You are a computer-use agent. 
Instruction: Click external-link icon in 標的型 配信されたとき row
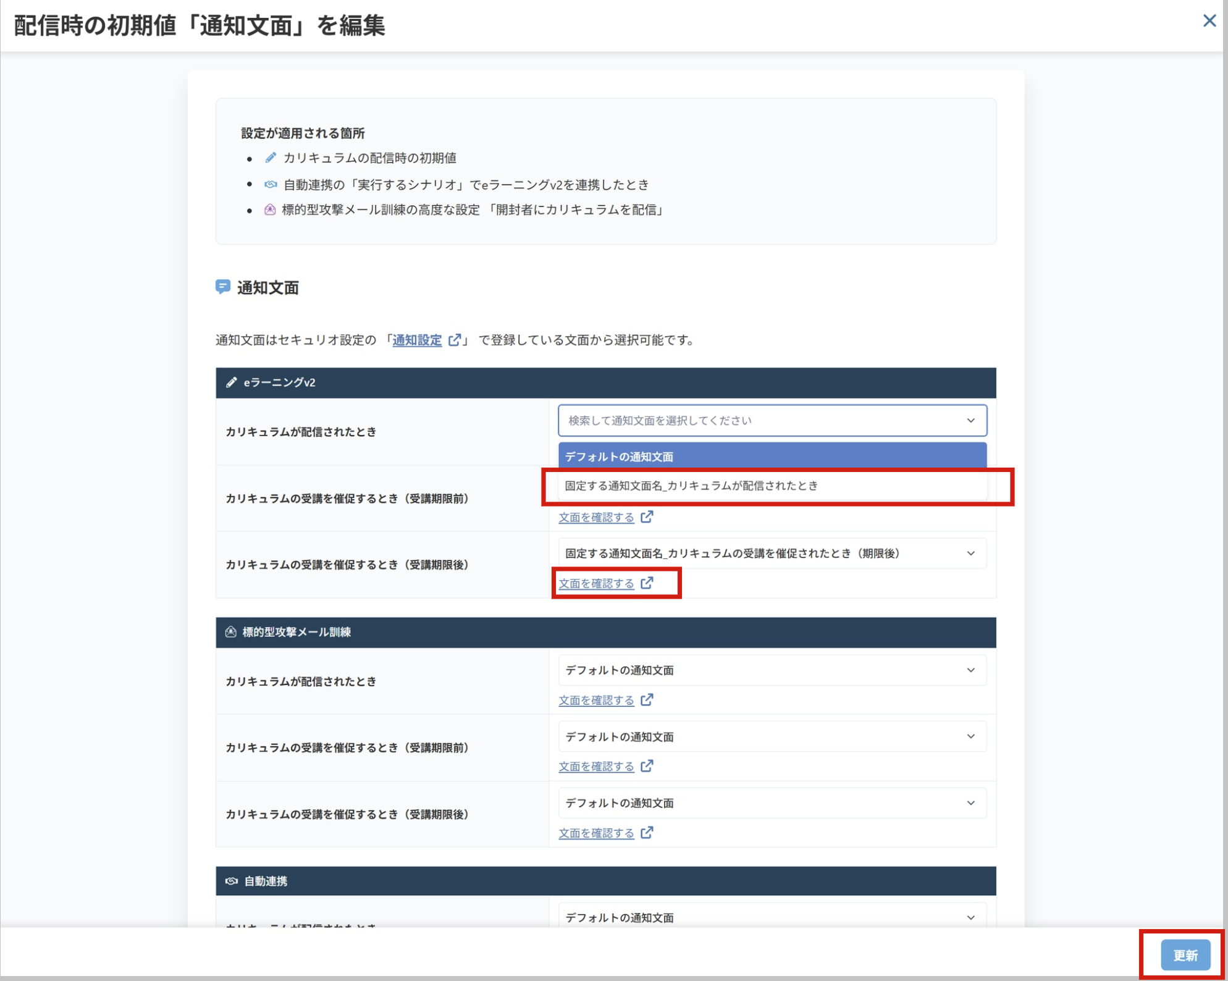click(x=647, y=700)
